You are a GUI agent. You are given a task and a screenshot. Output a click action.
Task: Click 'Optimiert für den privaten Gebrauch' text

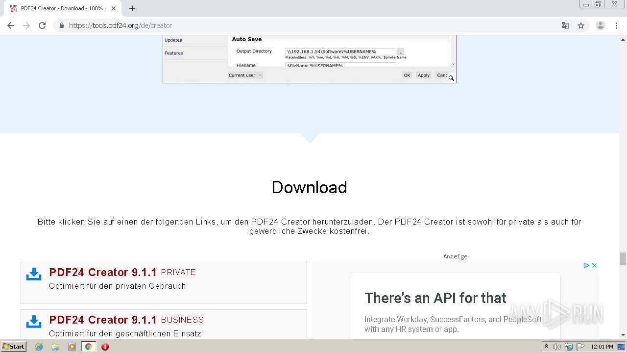point(118,286)
